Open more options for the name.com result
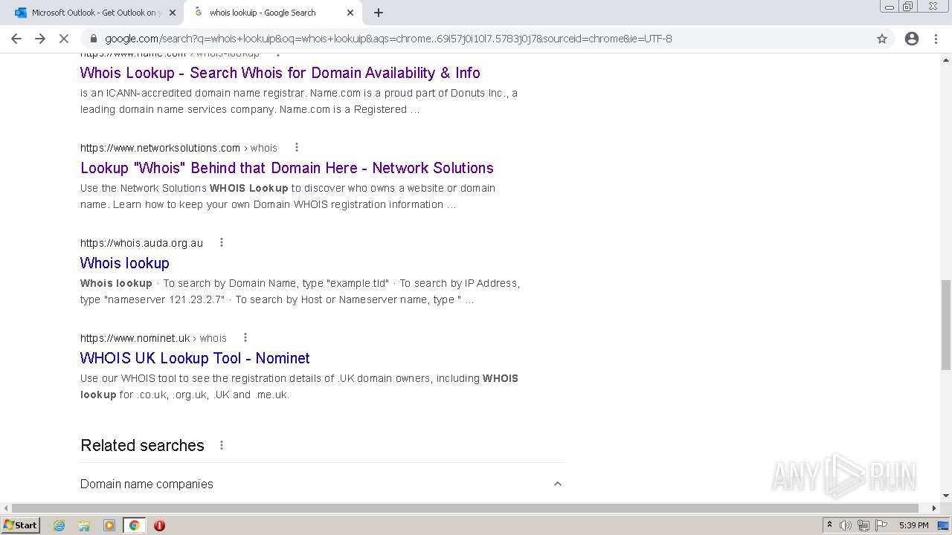 [279, 54]
